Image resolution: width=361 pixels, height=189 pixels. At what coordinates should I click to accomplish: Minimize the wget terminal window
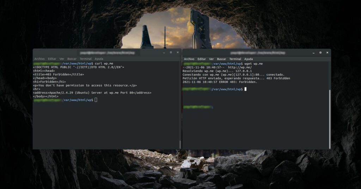[313, 52]
